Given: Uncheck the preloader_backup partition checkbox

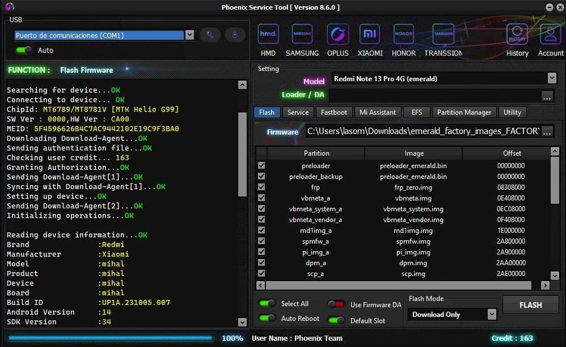Looking at the screenshot, I should [x=261, y=176].
